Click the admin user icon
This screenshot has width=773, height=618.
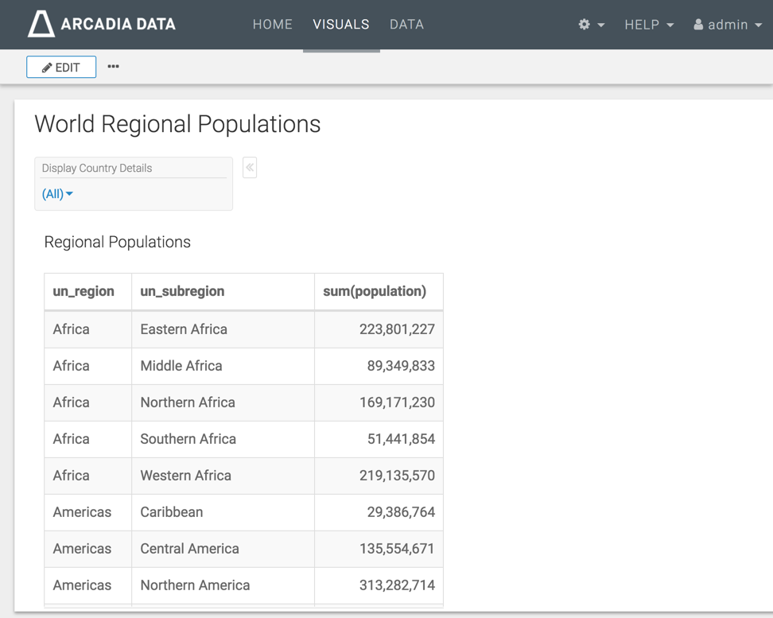(x=698, y=25)
